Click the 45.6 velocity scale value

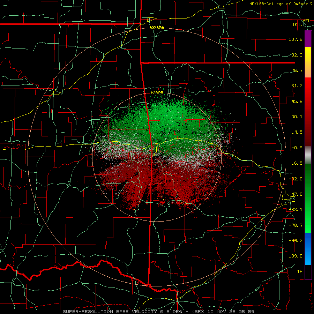[x=297, y=101]
